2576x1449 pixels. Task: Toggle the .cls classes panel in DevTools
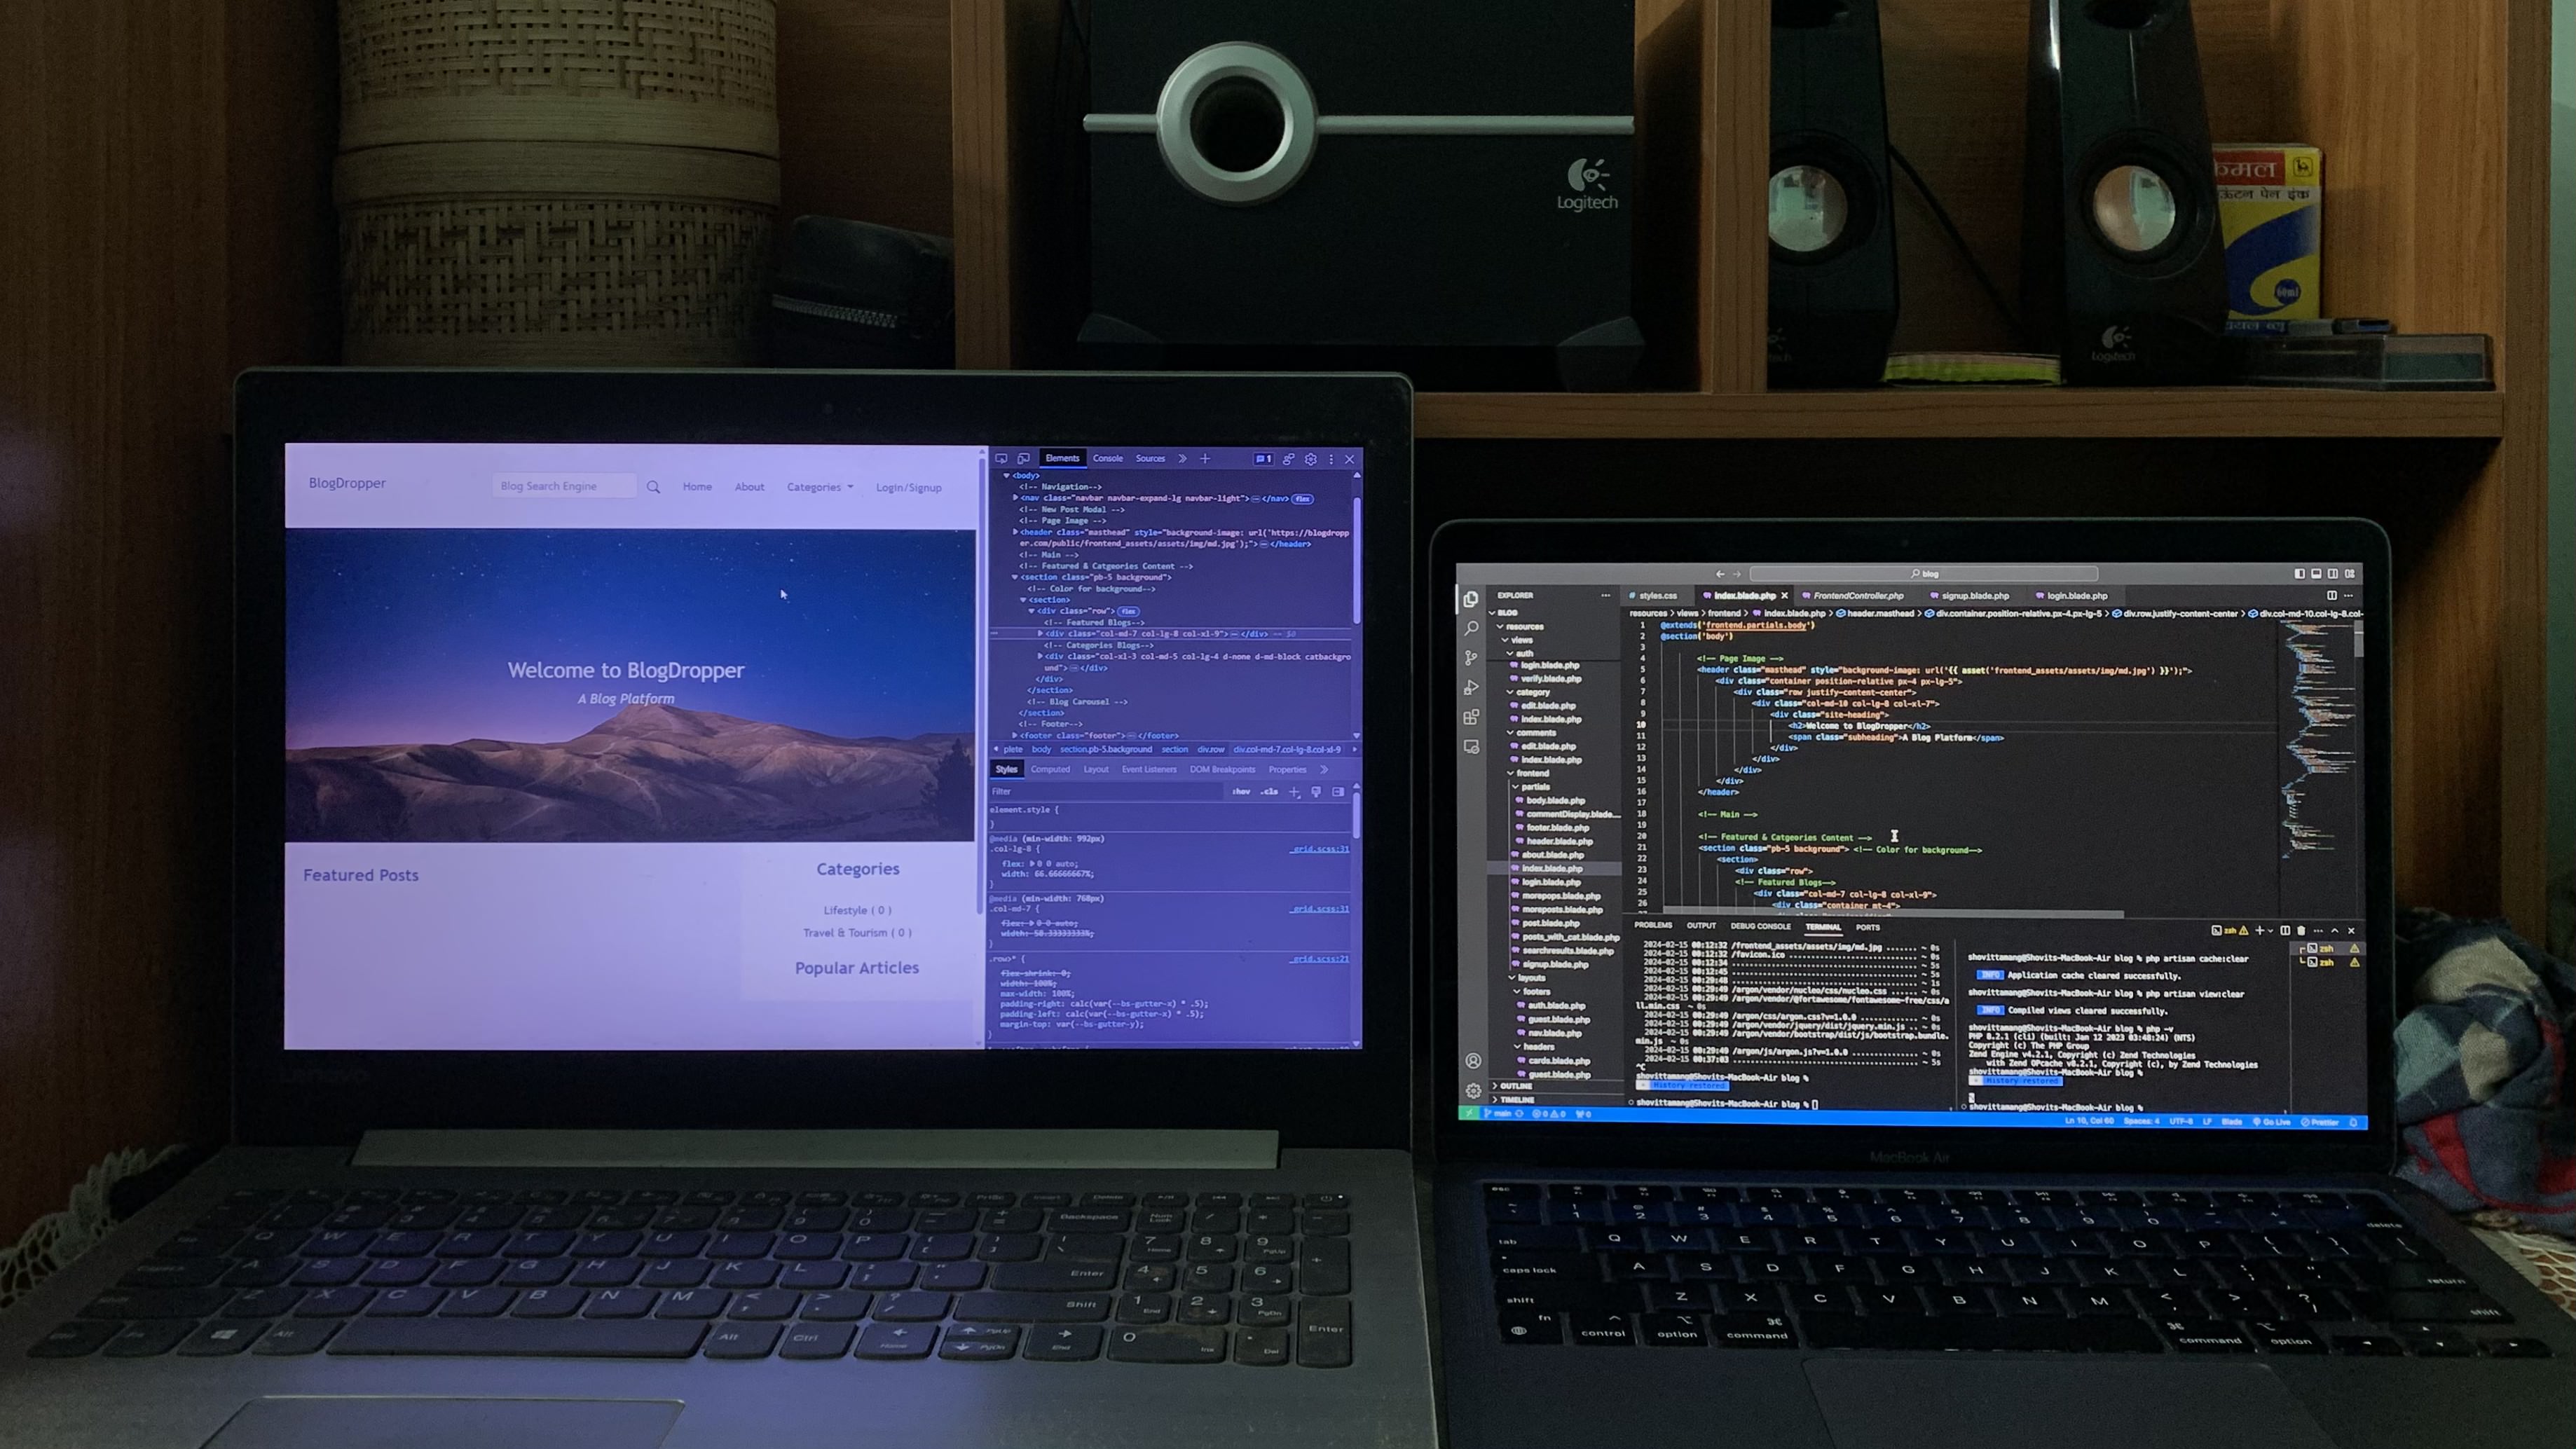pyautogui.click(x=1269, y=792)
